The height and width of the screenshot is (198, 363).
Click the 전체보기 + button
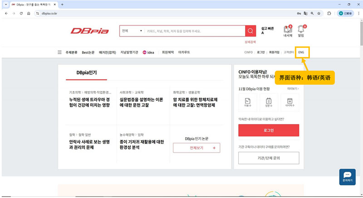(x=196, y=148)
